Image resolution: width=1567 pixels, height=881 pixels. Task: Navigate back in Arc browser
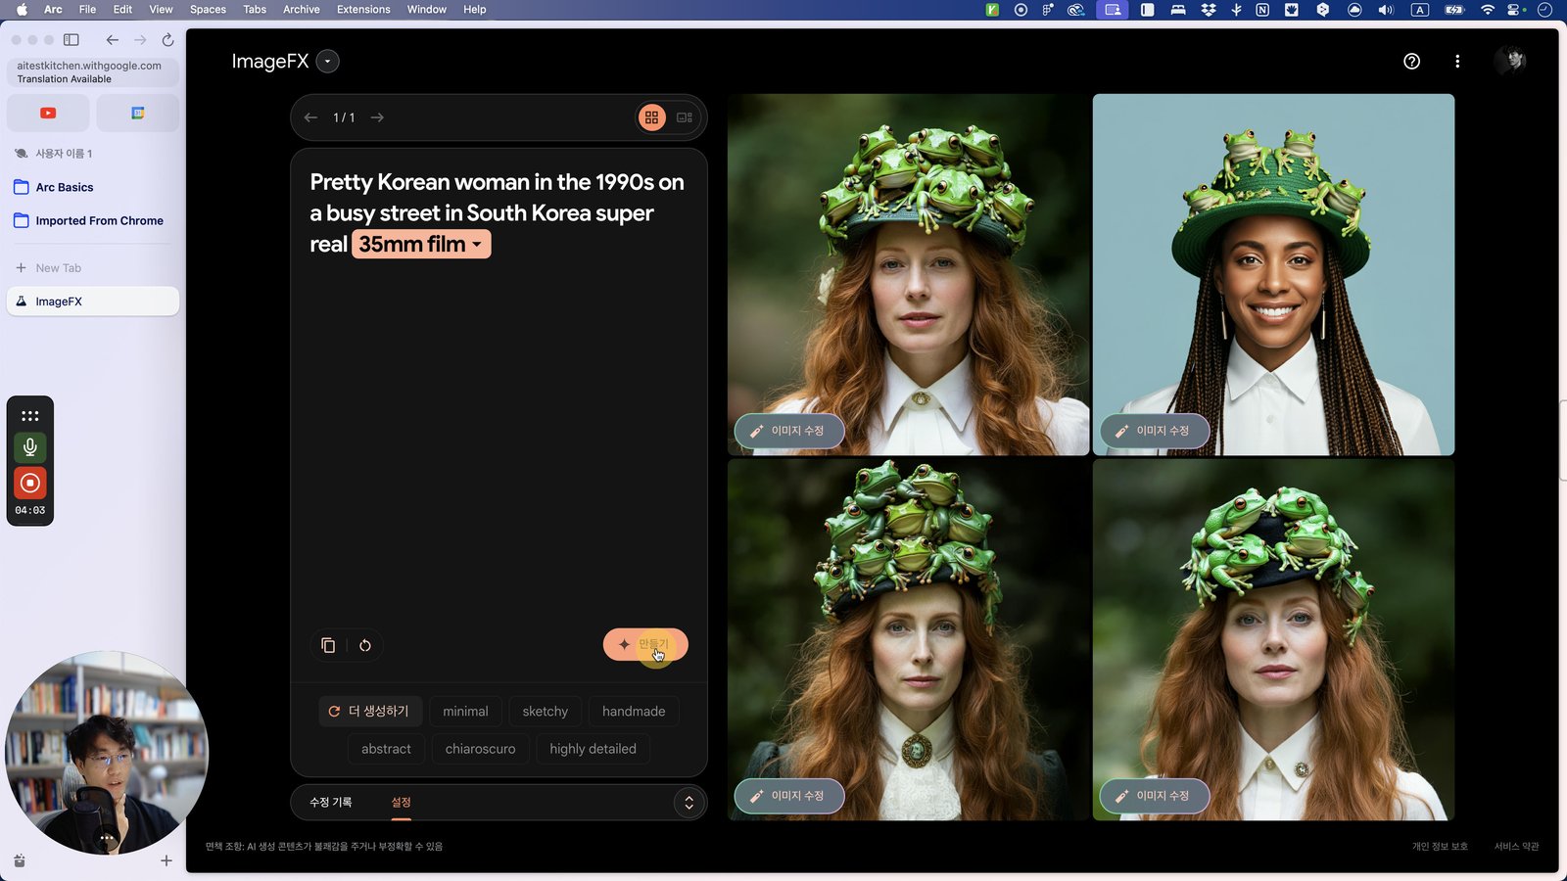(113, 40)
